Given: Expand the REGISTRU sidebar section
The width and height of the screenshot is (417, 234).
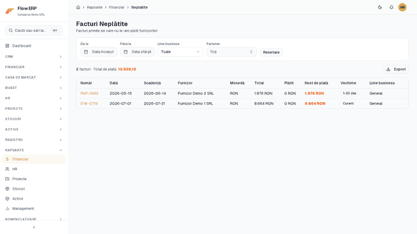Looking at the screenshot, I should 34,140.
